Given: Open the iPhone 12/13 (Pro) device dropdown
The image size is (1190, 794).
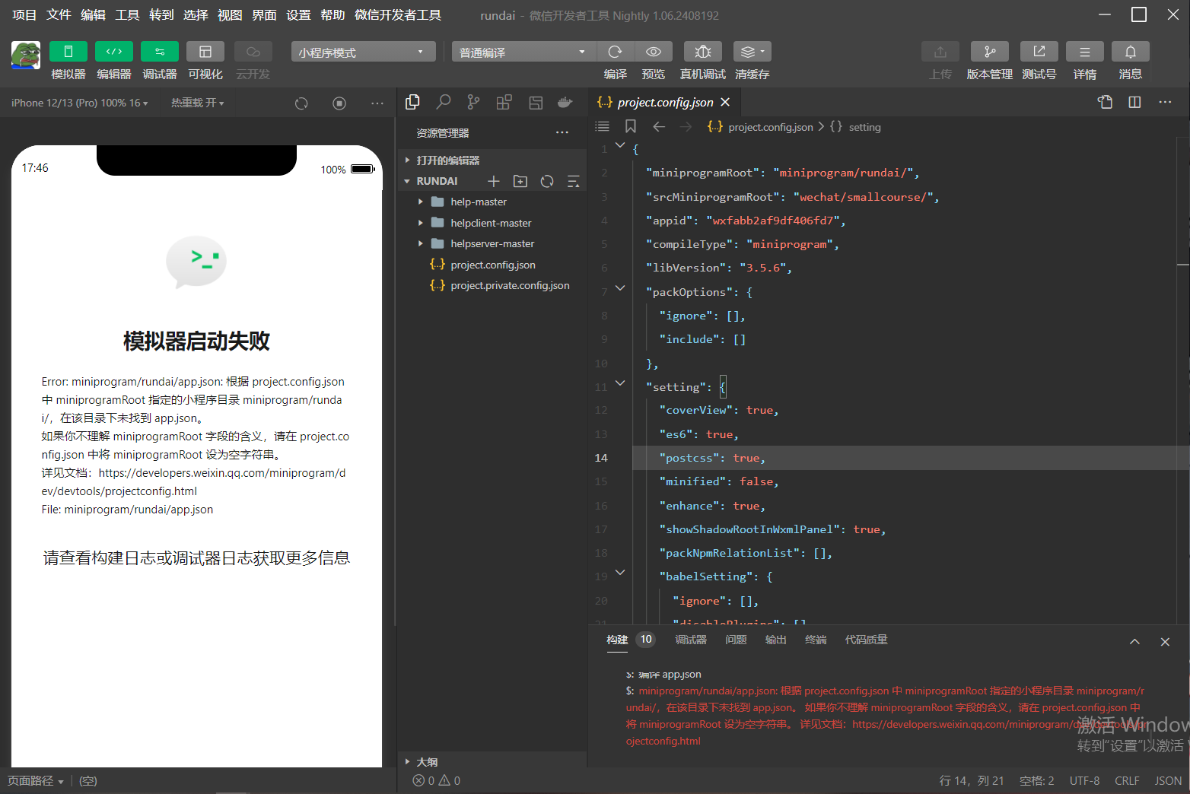Looking at the screenshot, I should pyautogui.click(x=80, y=103).
